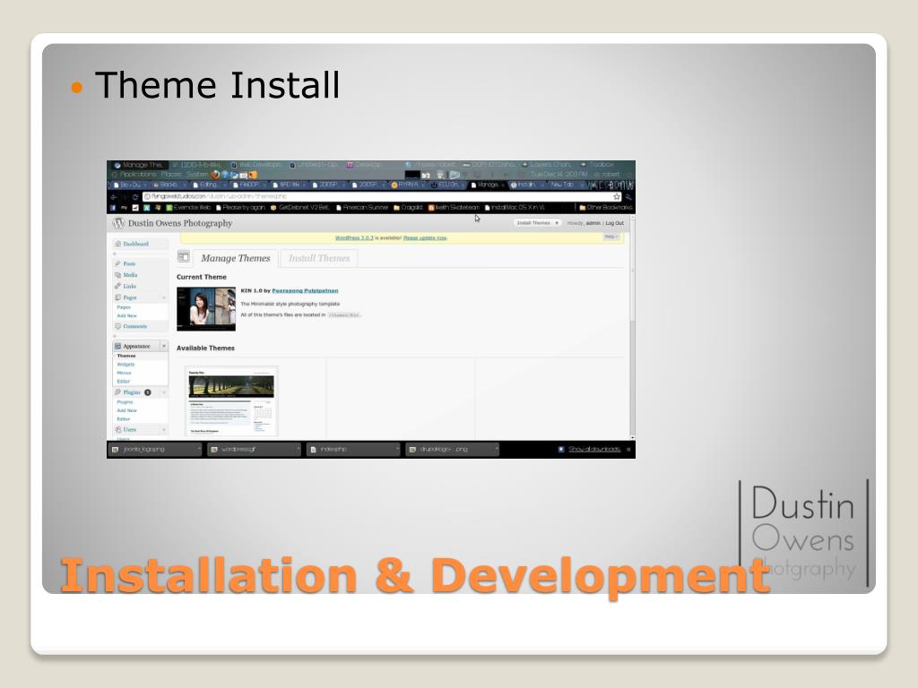Click the themes screen icon beside Manage Themes
Image resolution: width=918 pixels, height=688 pixels.
coord(184,257)
